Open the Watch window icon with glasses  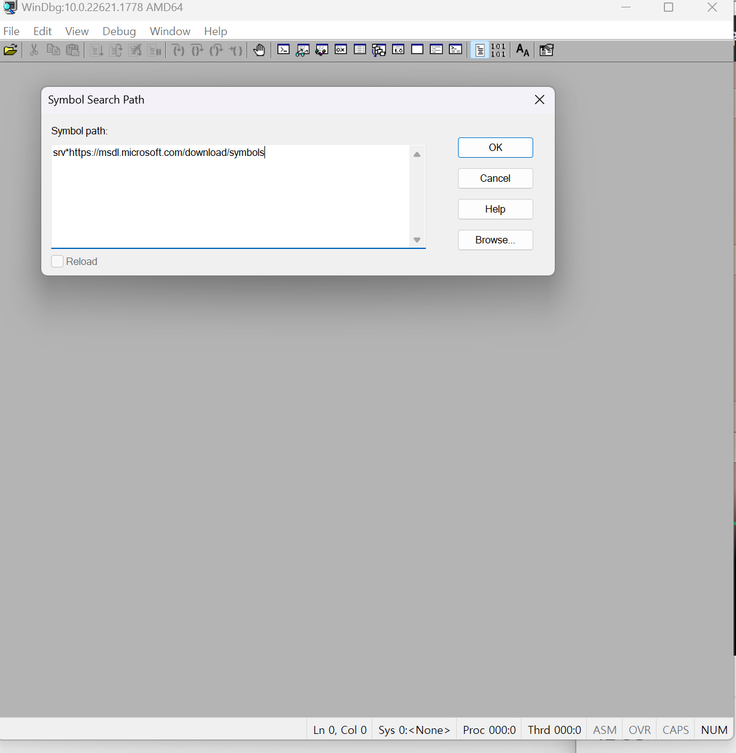[303, 51]
